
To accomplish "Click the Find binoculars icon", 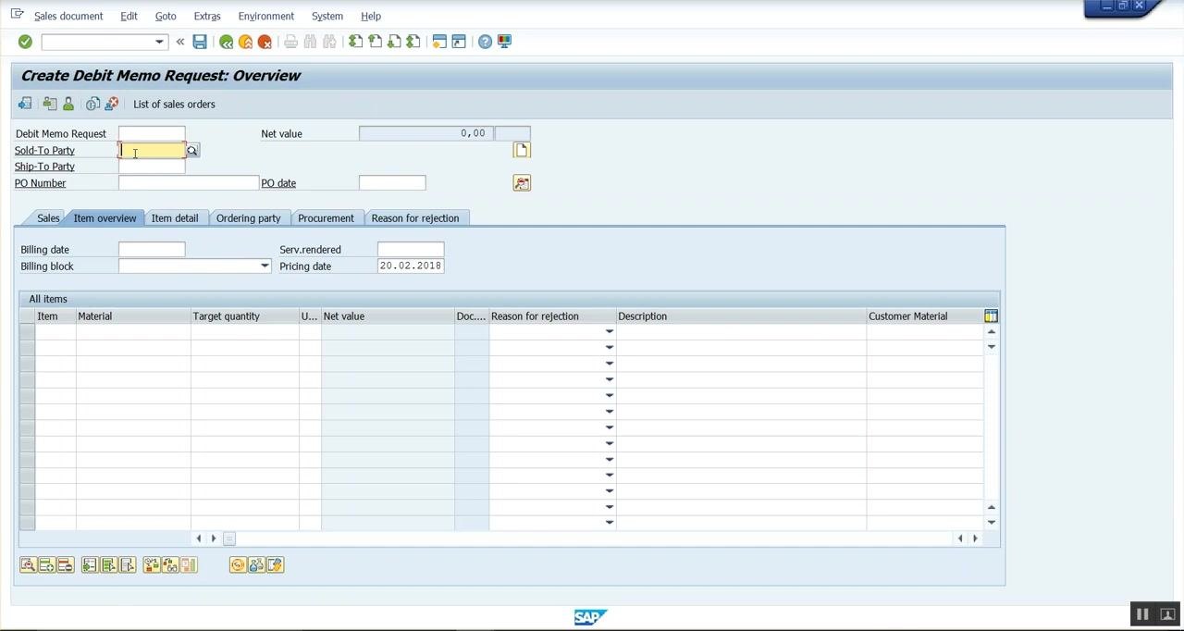I will [310, 42].
